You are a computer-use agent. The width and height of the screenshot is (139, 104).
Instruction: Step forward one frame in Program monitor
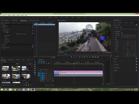(x=87, y=57)
